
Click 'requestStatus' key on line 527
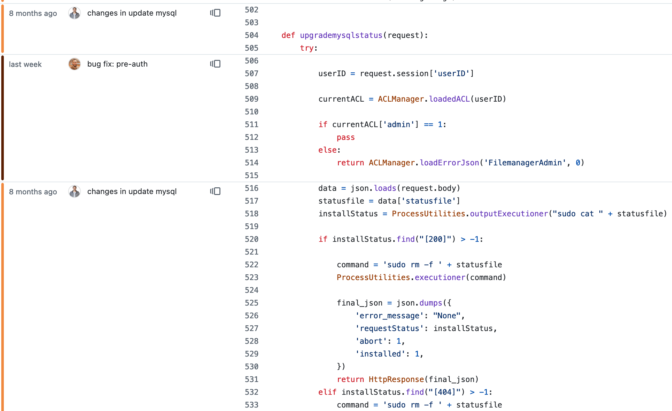coord(390,328)
